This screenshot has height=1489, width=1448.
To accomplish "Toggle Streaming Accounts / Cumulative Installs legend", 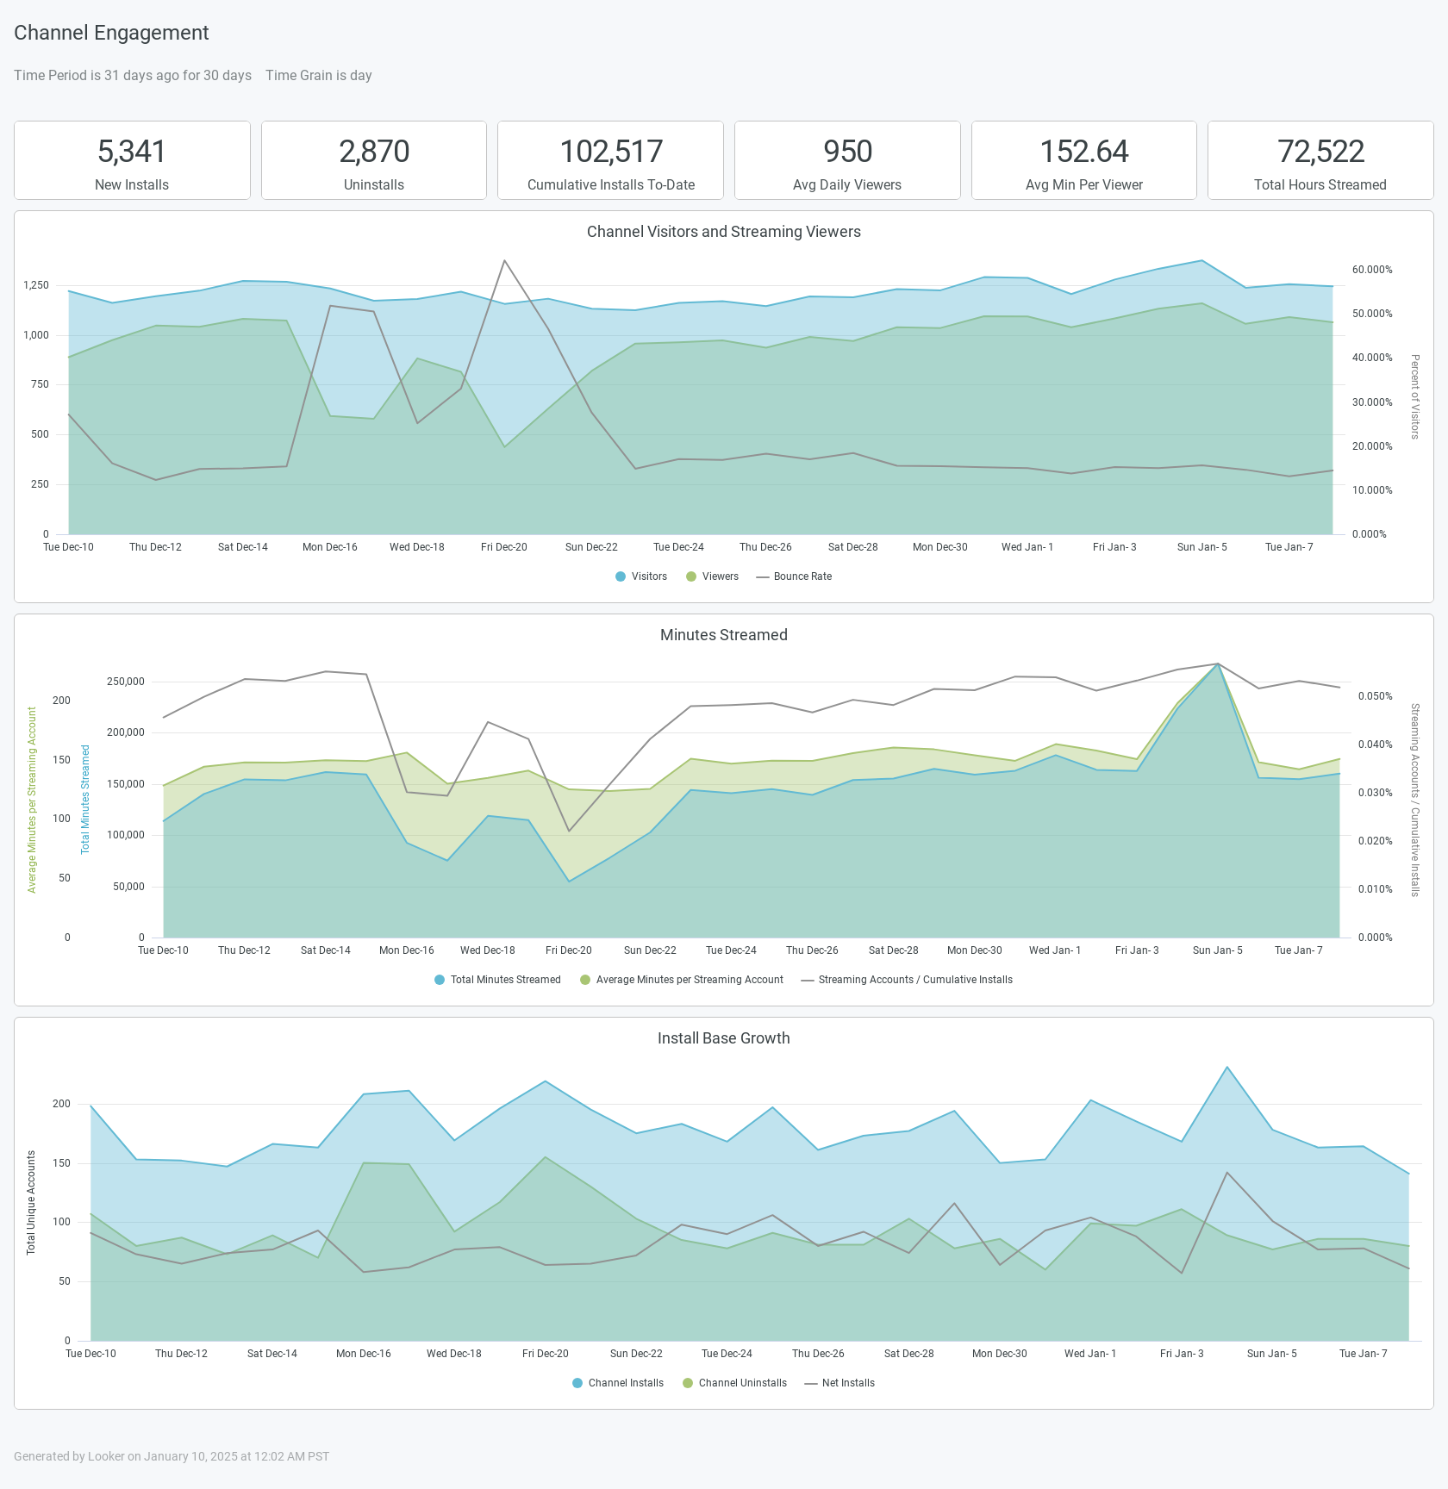I will point(907,980).
